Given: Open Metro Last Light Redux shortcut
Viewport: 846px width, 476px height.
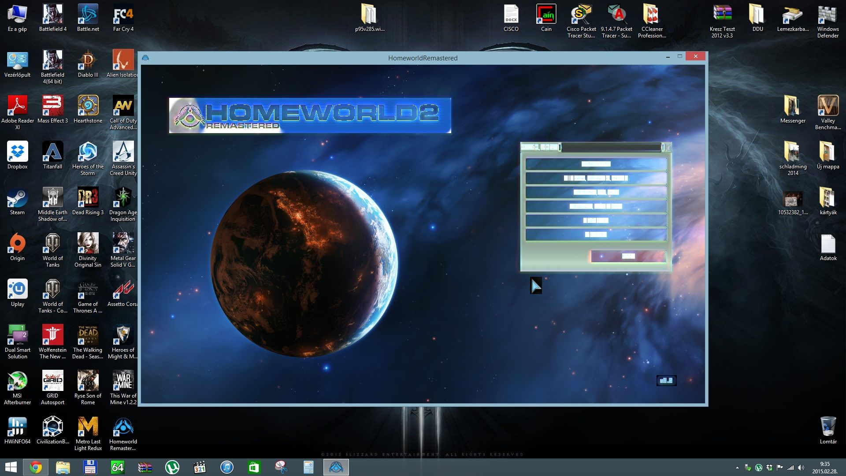Looking at the screenshot, I should click(88, 434).
